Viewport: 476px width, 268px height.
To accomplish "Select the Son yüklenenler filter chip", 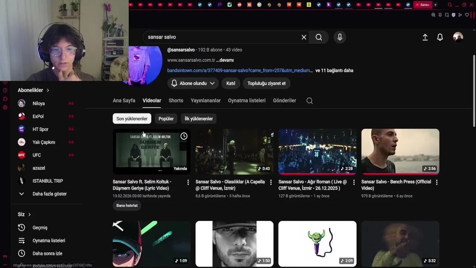I will coord(132,119).
